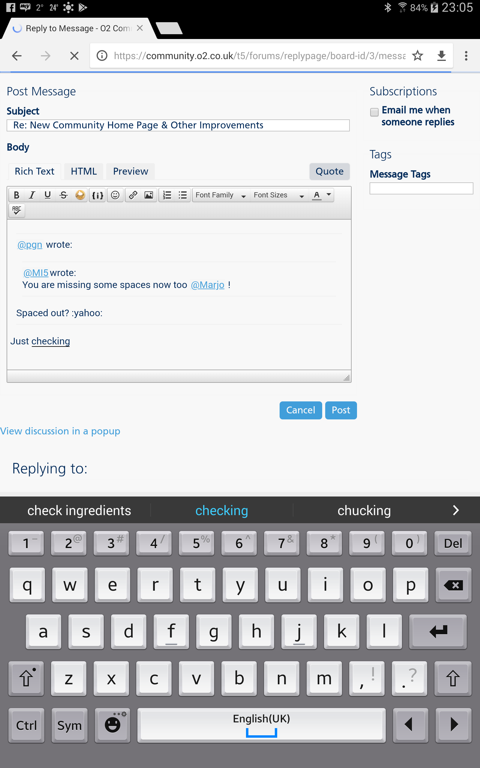Open the @pgn mention link

click(x=30, y=245)
